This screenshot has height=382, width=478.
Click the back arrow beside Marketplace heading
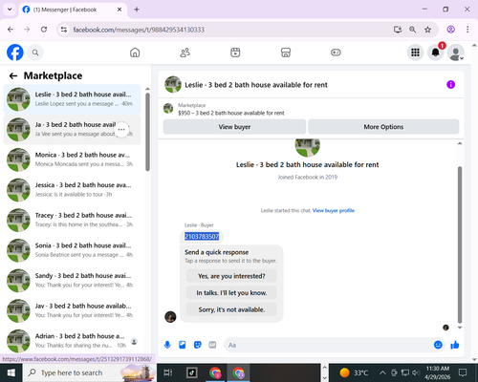[x=13, y=75]
